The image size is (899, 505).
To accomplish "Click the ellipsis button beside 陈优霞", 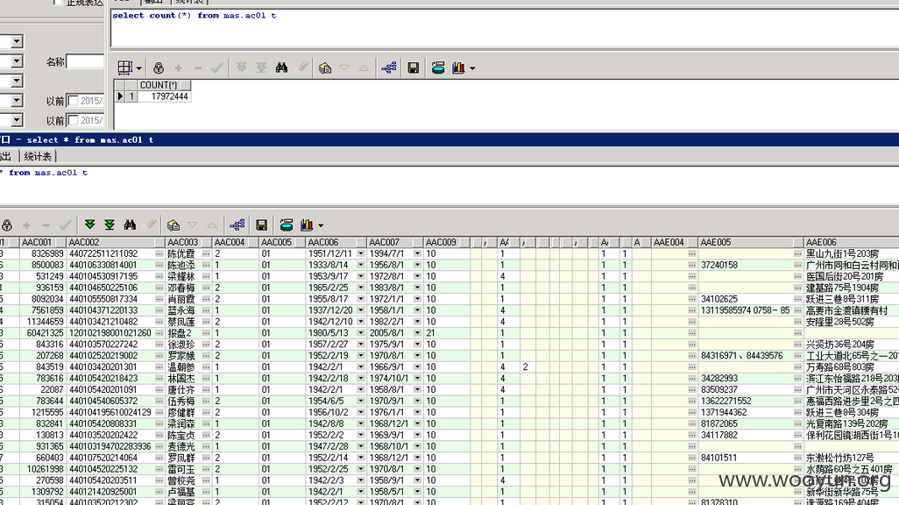I will (x=206, y=253).
